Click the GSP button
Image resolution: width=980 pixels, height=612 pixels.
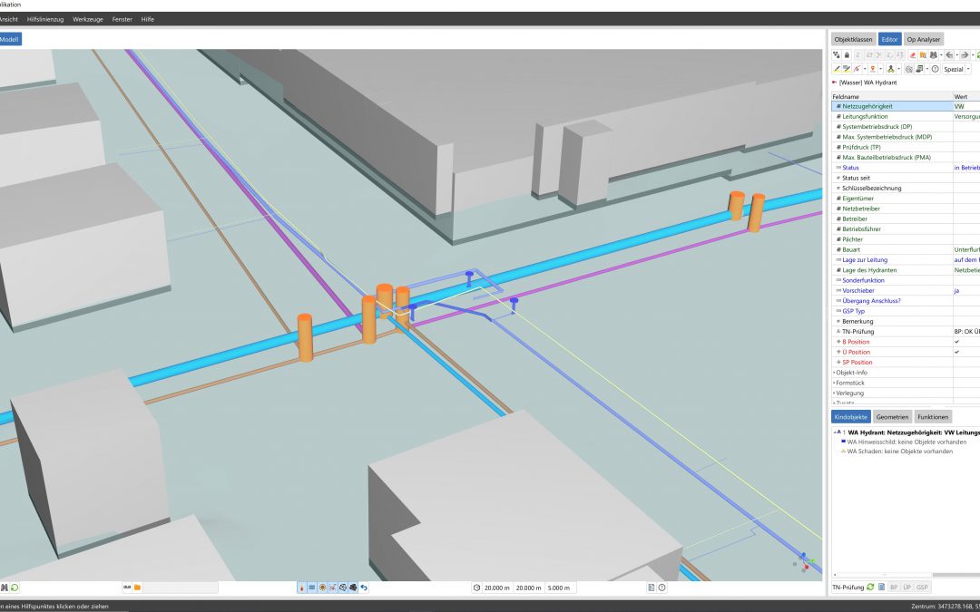[922, 587]
